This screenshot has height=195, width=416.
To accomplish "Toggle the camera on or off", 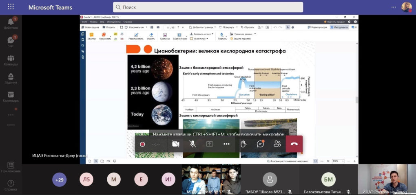I will [176, 144].
